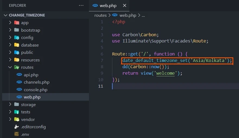Click the red app folder icon
Image resolution: width=239 pixels, height=138 pixels.
click(17, 23)
